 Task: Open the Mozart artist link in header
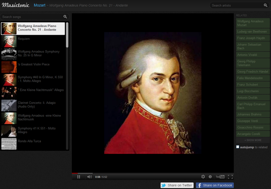pyautogui.click(x=39, y=5)
